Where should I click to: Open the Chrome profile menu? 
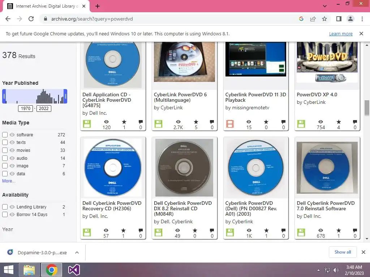point(350,19)
